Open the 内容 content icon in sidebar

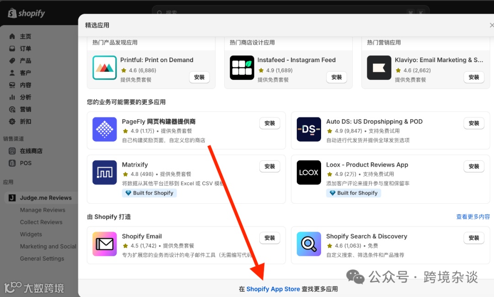click(12, 85)
